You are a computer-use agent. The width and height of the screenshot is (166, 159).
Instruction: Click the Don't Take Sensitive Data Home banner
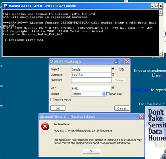[156, 132]
